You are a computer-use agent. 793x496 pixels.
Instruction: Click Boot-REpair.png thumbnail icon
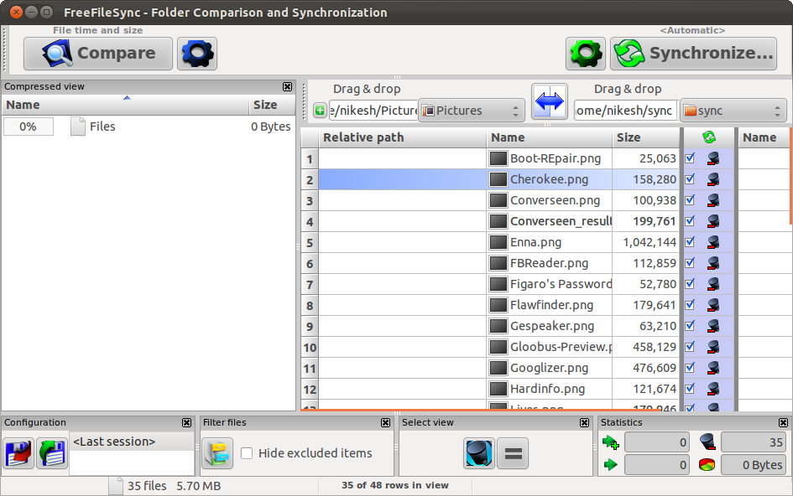click(498, 158)
